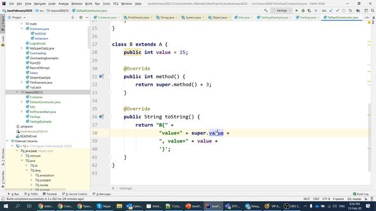
Task: Click lesson200213 in the breadcrumb bar
Action: 58,11
